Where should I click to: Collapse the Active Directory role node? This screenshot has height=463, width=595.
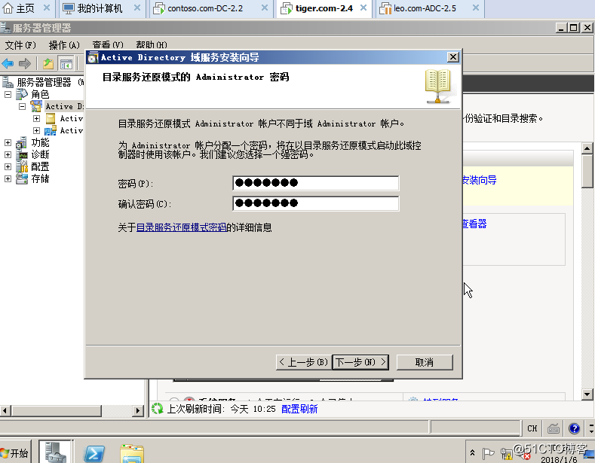[23, 106]
